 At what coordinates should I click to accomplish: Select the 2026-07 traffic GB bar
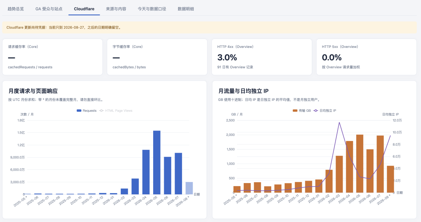380,164
